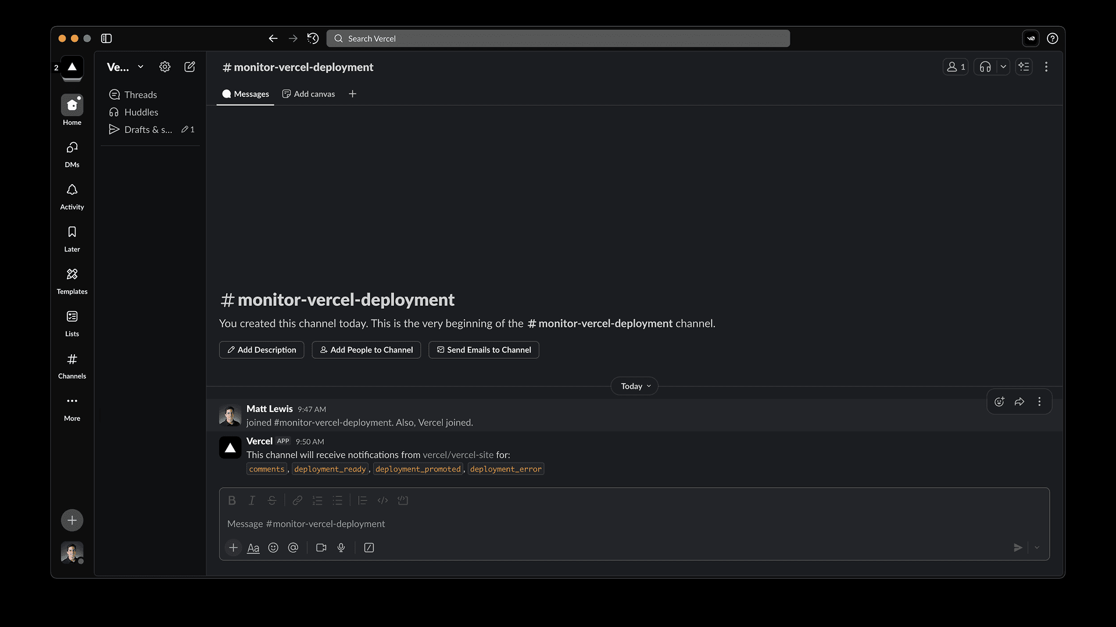
Task: Open workspace settings gear icon
Action: (165, 67)
